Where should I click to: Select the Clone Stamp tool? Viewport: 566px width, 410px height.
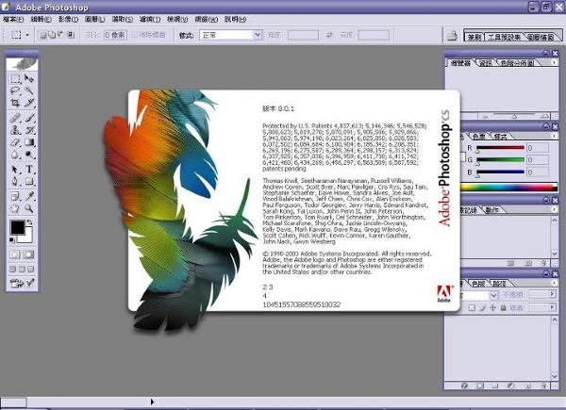[15, 130]
